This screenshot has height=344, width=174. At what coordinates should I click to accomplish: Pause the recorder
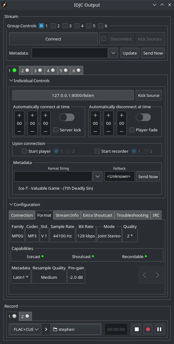pos(159,329)
